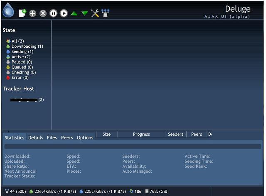
Task: Click upload speed 225.7KiB/s in status bar
Action: (103, 191)
